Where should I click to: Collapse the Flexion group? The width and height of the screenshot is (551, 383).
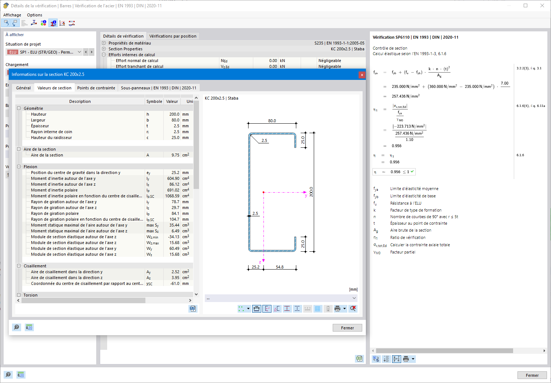tap(19, 167)
